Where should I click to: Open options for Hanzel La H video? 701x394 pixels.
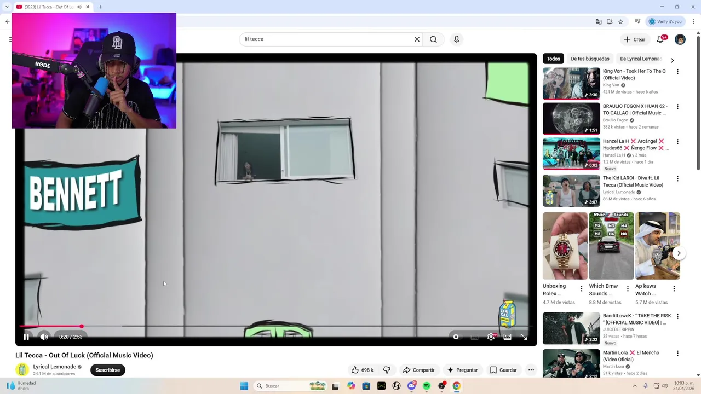677,142
